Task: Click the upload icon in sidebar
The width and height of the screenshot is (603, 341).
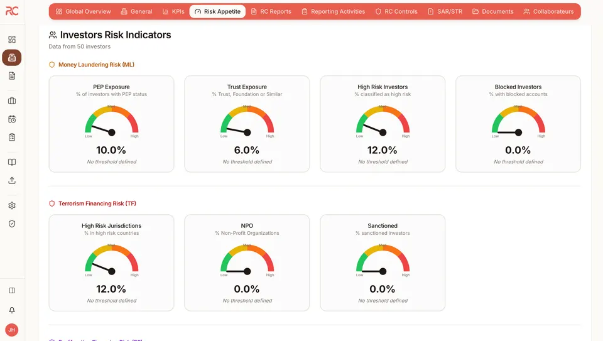Action: point(12,180)
